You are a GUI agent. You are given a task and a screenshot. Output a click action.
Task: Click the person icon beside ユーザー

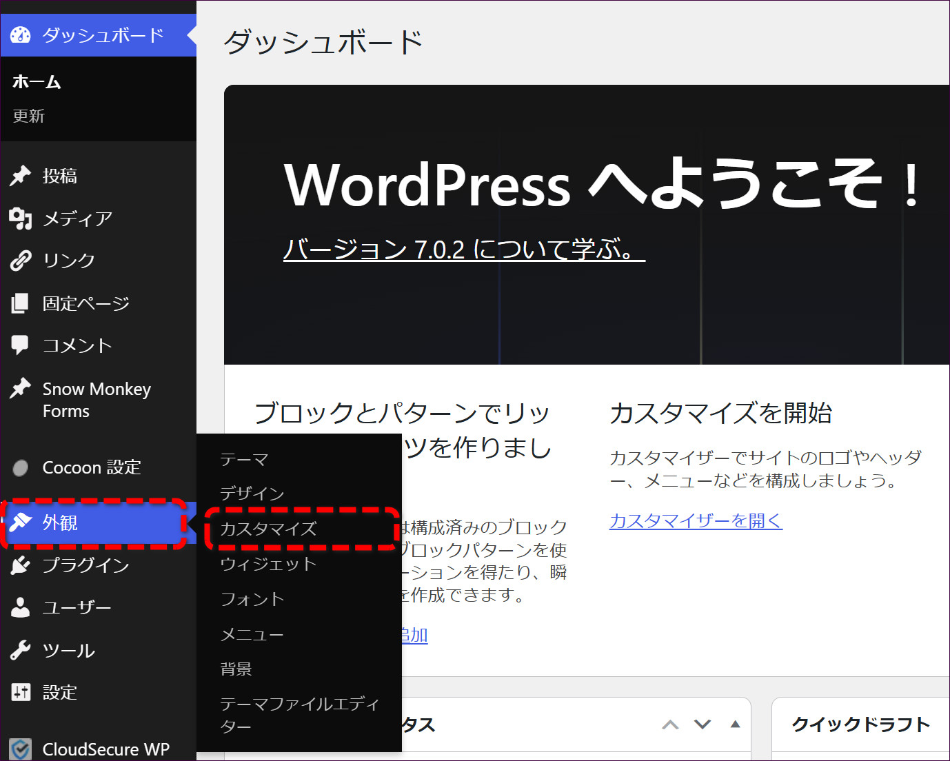(21, 607)
